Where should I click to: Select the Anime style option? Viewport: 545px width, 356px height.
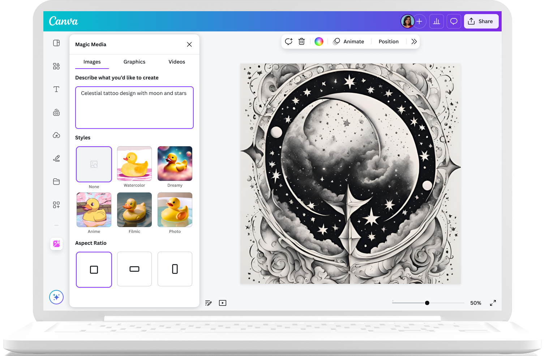point(94,210)
